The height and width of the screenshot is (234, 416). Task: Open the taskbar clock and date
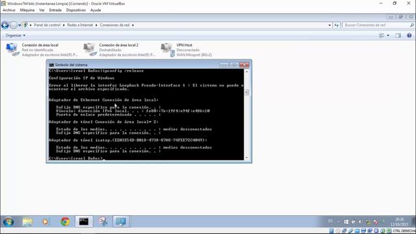pos(399,222)
